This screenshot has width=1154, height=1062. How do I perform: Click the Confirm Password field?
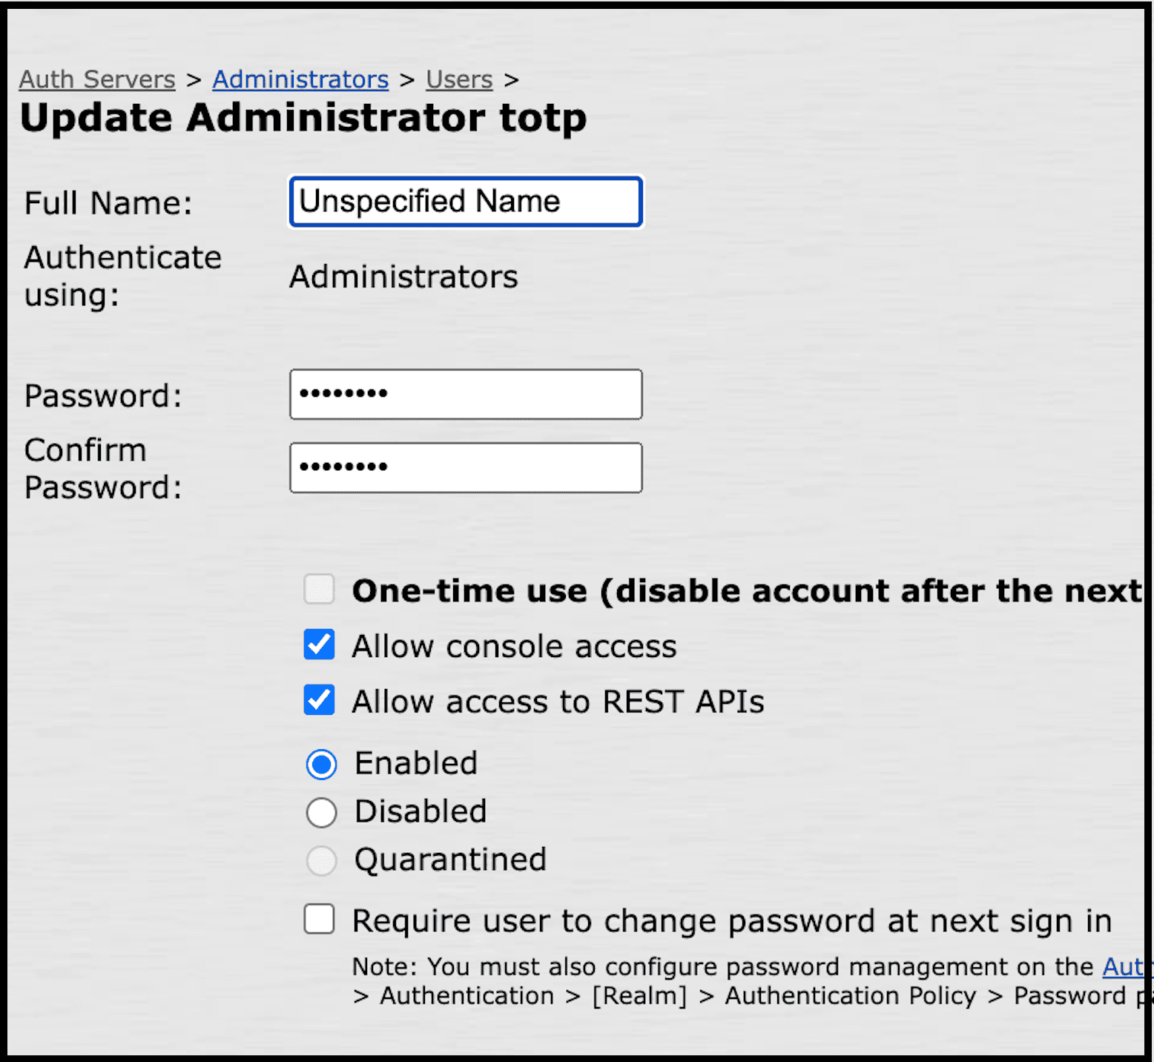click(465, 467)
